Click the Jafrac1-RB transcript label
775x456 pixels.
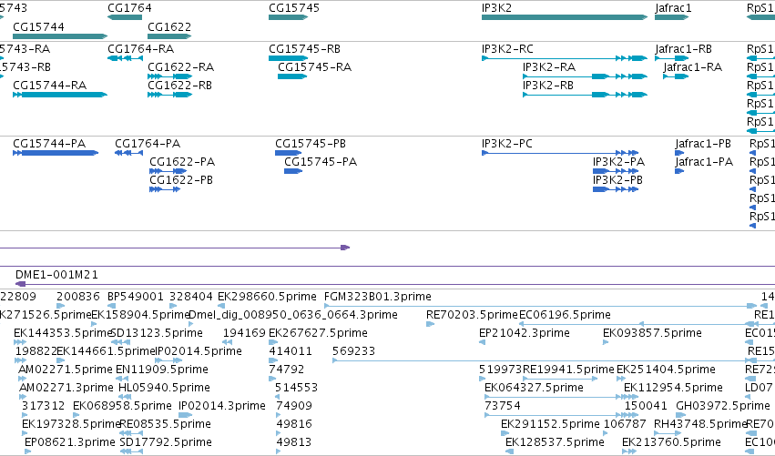684,49
